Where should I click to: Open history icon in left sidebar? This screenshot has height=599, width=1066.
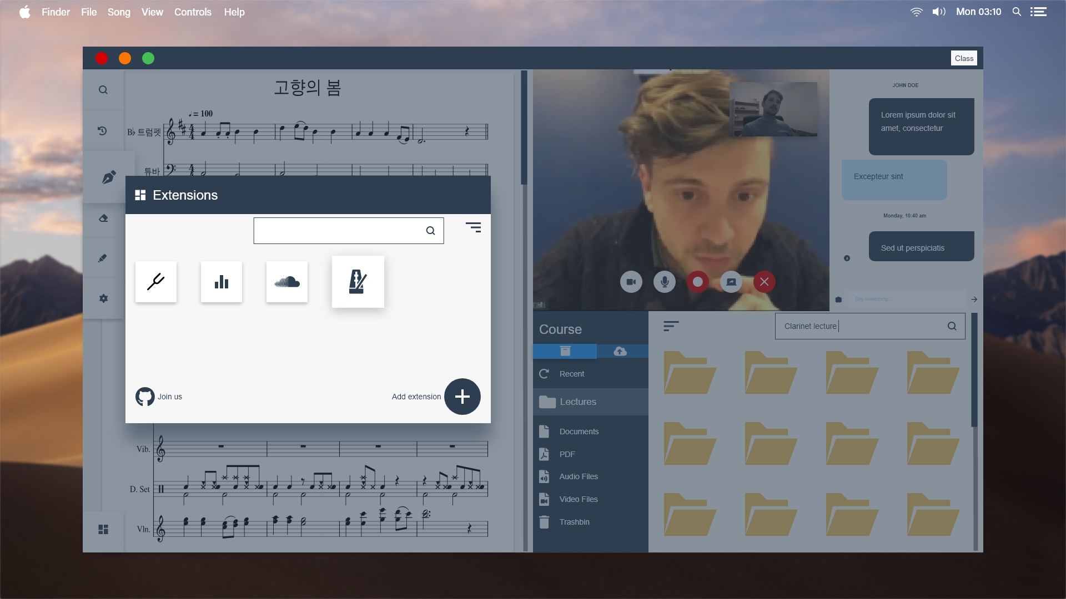point(103,131)
